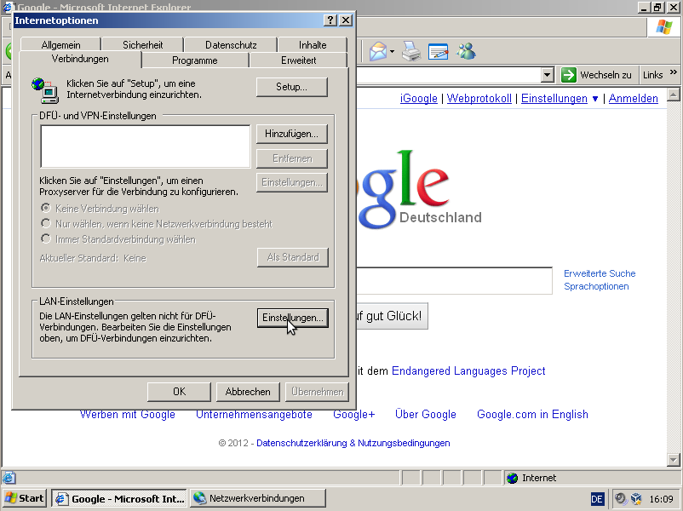683x511 pixels.
Task: Click the Mail envelope toolbar icon
Action: [x=377, y=51]
